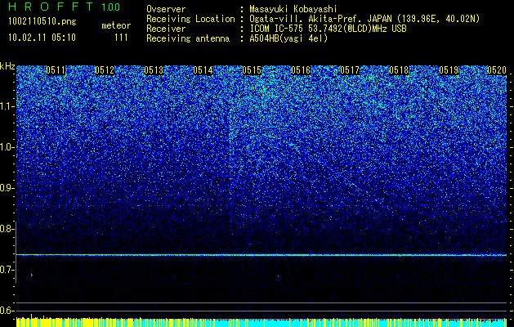Click the 0.8 kHz axis label
This screenshot has height=327, width=514.
[7, 229]
